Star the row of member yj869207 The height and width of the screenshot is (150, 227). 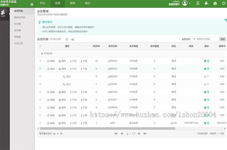click(40, 69)
